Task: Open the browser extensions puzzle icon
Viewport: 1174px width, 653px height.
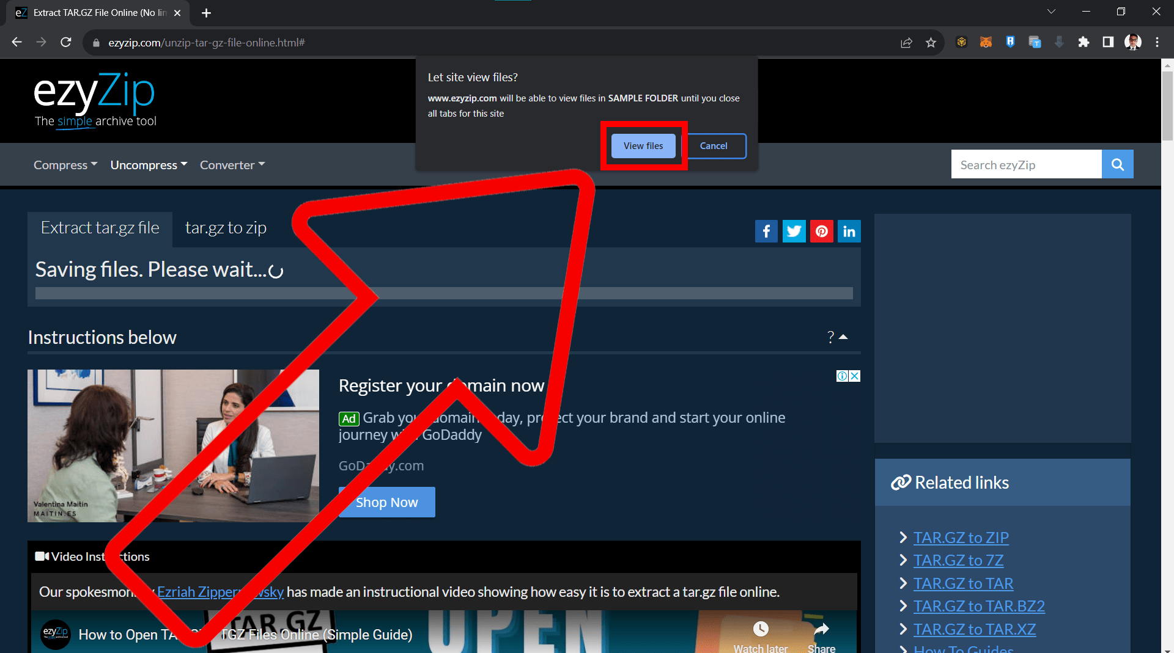Action: pos(1084,42)
